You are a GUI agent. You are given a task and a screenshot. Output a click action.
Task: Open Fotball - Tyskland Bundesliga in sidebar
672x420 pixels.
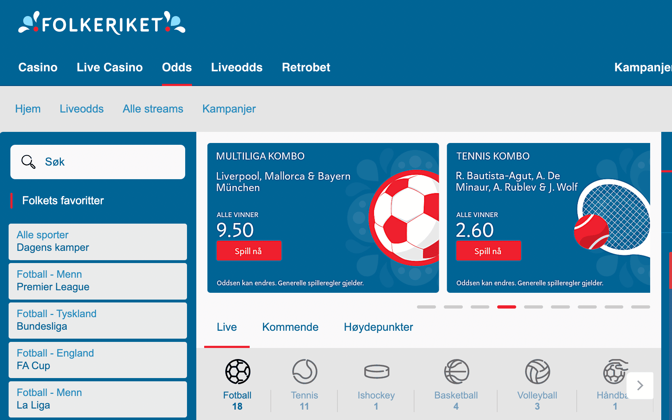97,320
